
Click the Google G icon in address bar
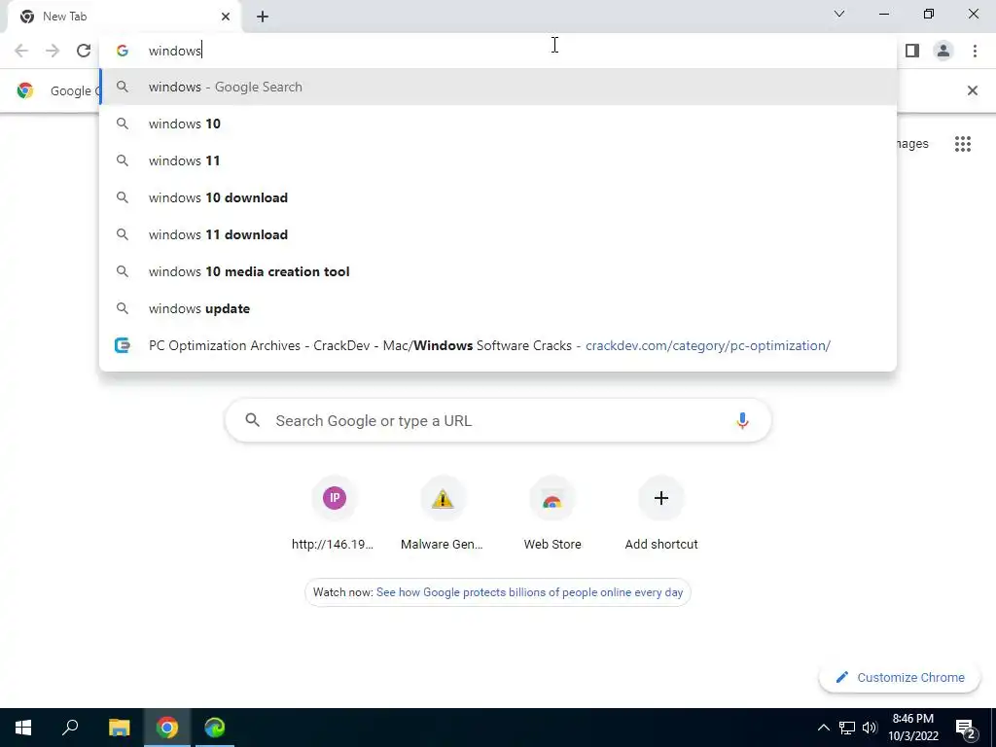[123, 51]
